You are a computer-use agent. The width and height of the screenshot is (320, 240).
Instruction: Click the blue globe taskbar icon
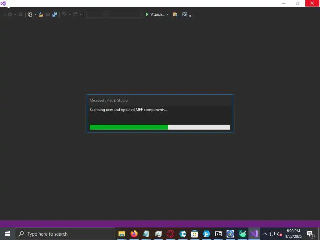230,234
